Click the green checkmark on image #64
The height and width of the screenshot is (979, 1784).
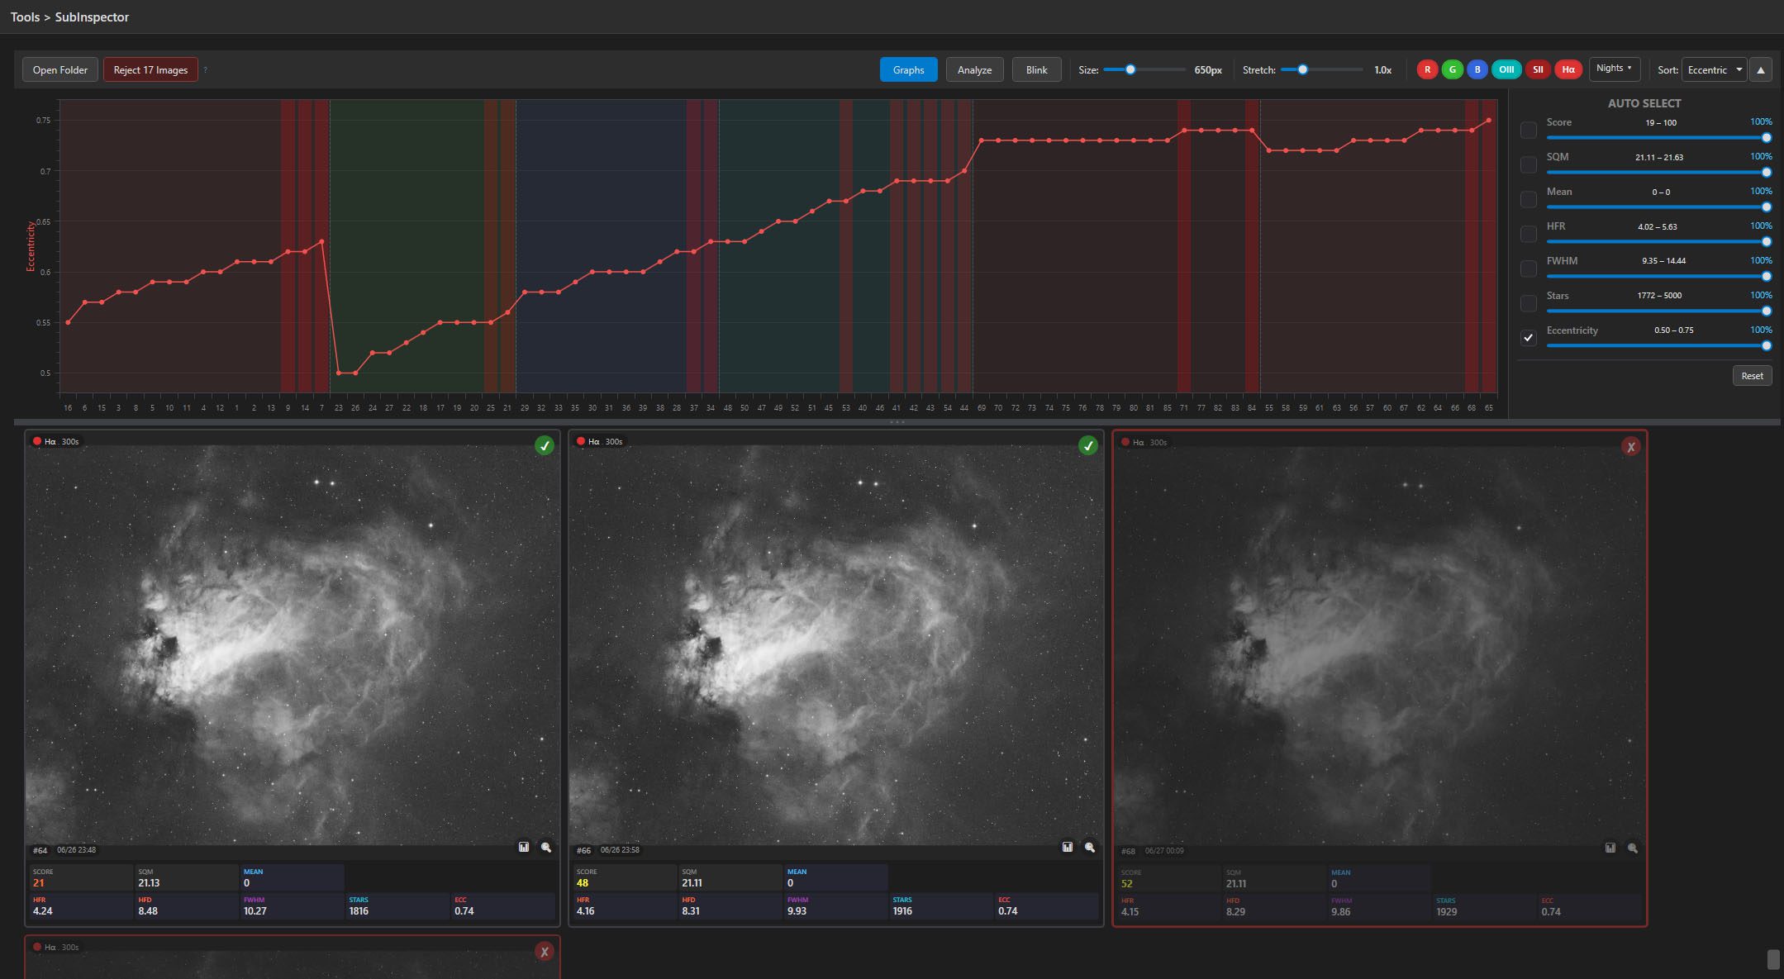pyautogui.click(x=544, y=446)
